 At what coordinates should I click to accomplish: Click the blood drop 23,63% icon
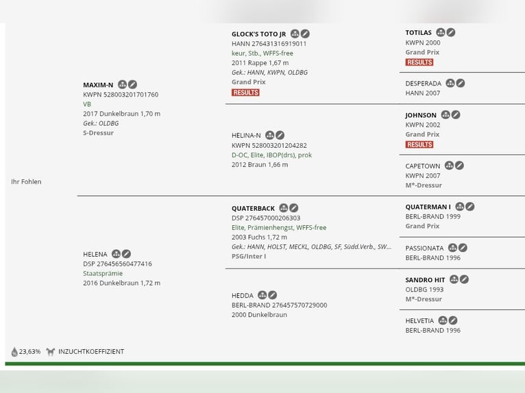(14, 351)
